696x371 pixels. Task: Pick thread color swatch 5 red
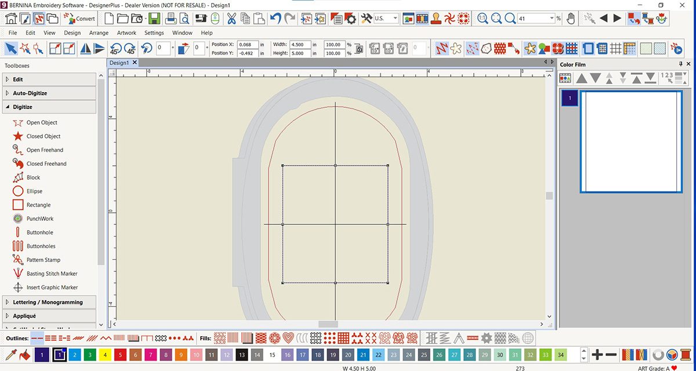[x=119, y=354]
